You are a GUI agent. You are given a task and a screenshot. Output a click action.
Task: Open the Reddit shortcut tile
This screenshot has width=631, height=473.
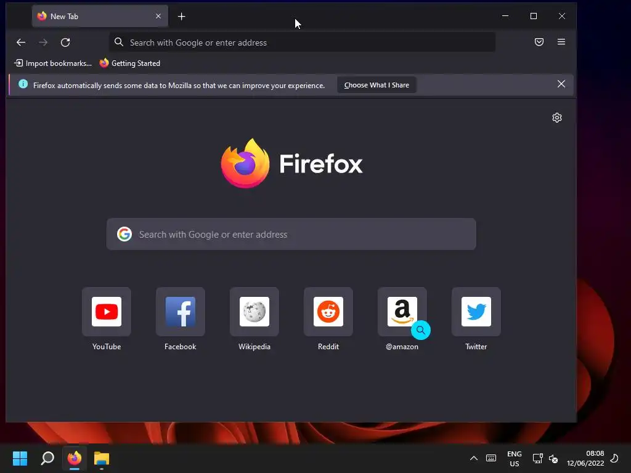(328, 311)
